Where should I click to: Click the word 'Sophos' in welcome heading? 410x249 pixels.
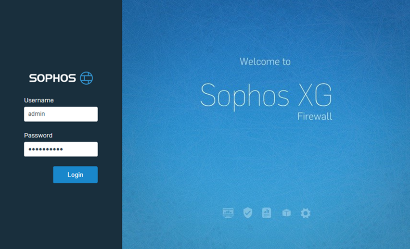[x=245, y=96]
